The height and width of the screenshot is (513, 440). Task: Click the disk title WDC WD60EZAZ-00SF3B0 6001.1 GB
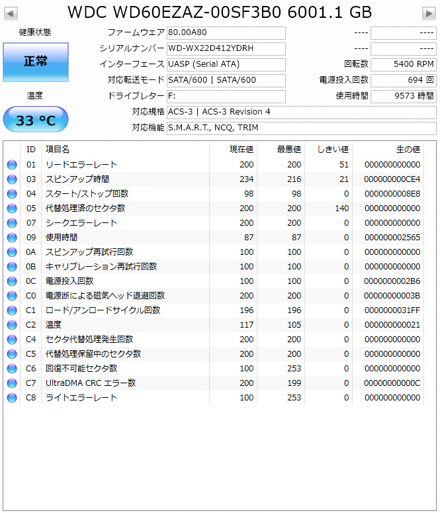click(220, 13)
